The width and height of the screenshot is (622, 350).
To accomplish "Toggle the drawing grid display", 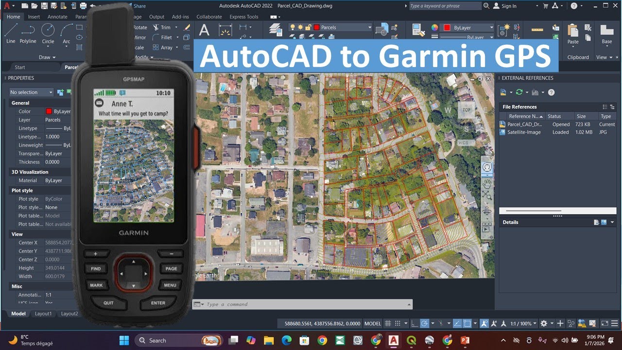I will pyautogui.click(x=388, y=323).
